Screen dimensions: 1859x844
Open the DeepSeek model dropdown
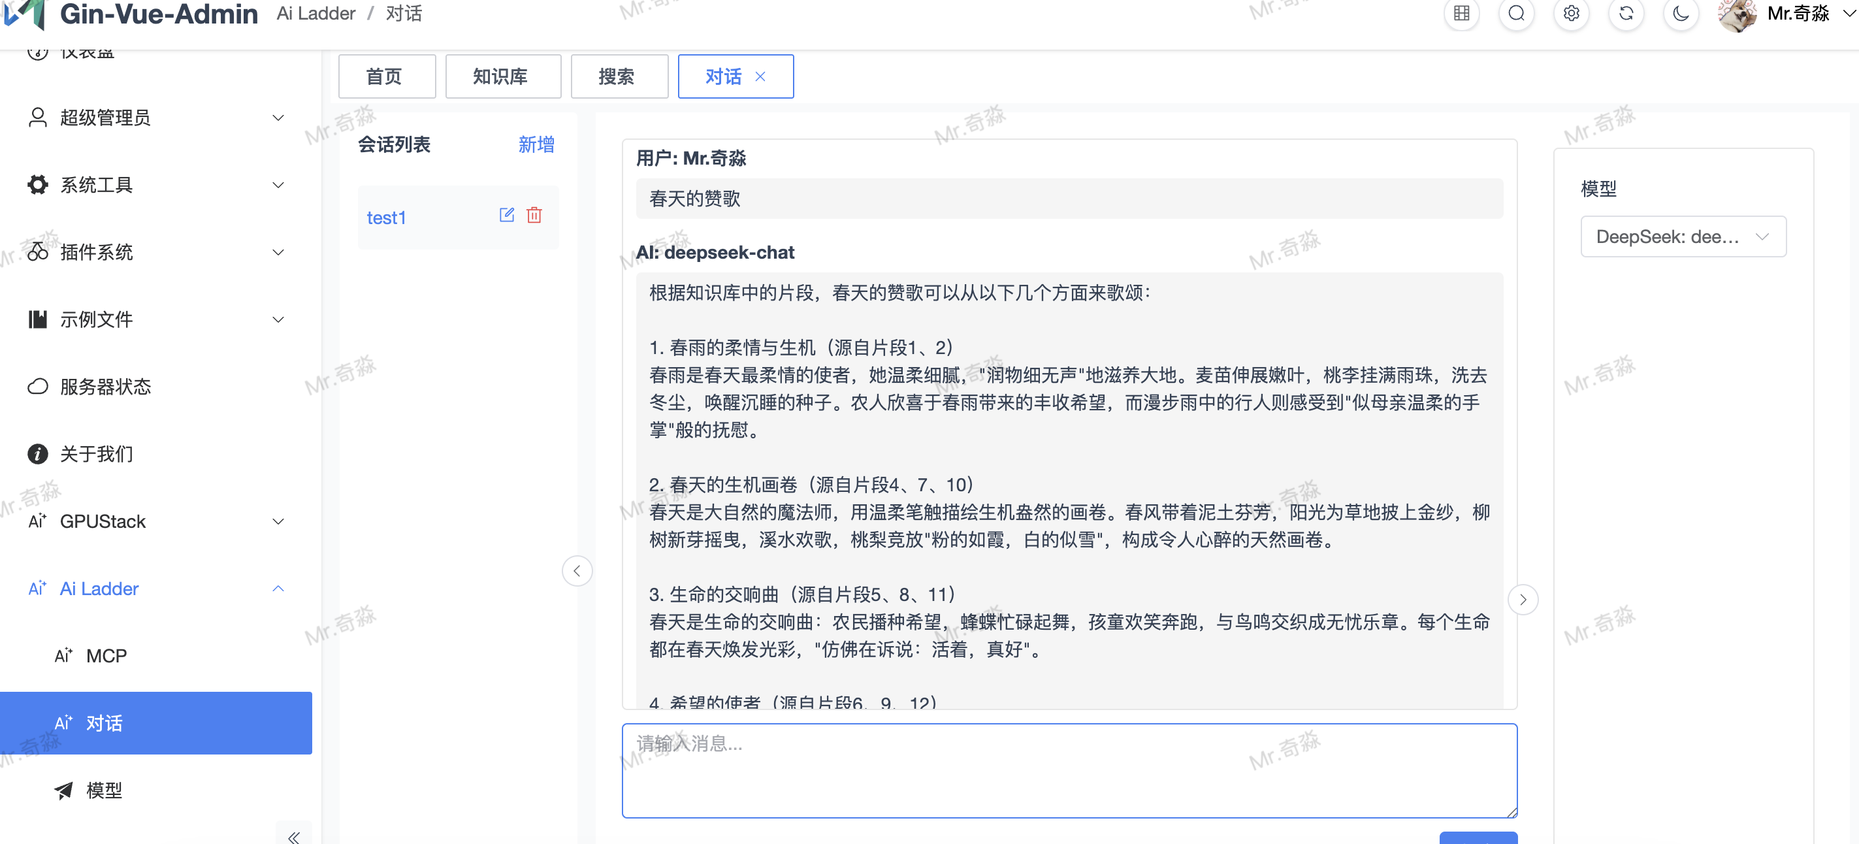pyautogui.click(x=1683, y=236)
